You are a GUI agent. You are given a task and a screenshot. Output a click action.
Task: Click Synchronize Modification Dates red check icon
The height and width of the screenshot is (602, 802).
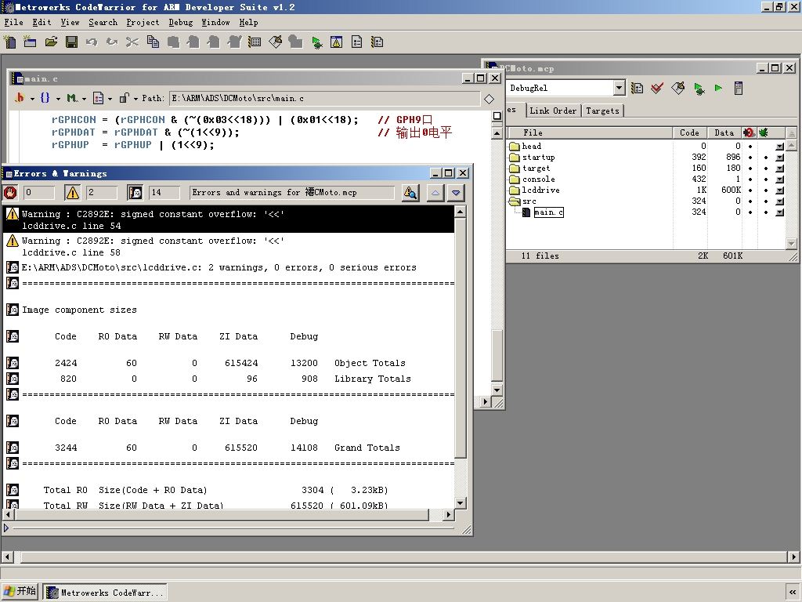(657, 88)
